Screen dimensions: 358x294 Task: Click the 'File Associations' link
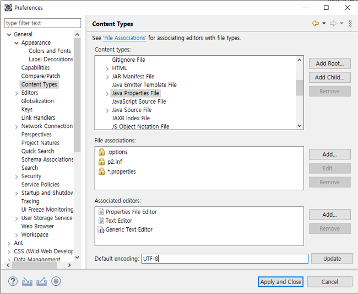click(124, 38)
